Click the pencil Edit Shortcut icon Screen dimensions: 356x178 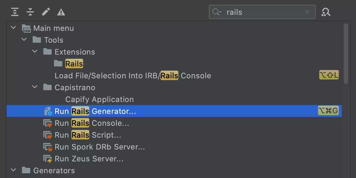coord(46,12)
